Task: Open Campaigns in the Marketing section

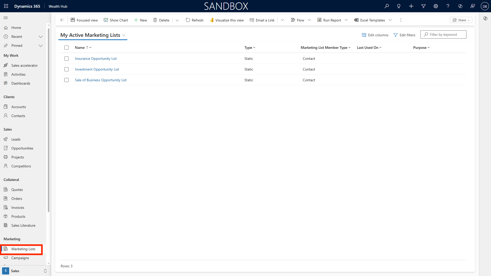Action: click(x=20, y=258)
